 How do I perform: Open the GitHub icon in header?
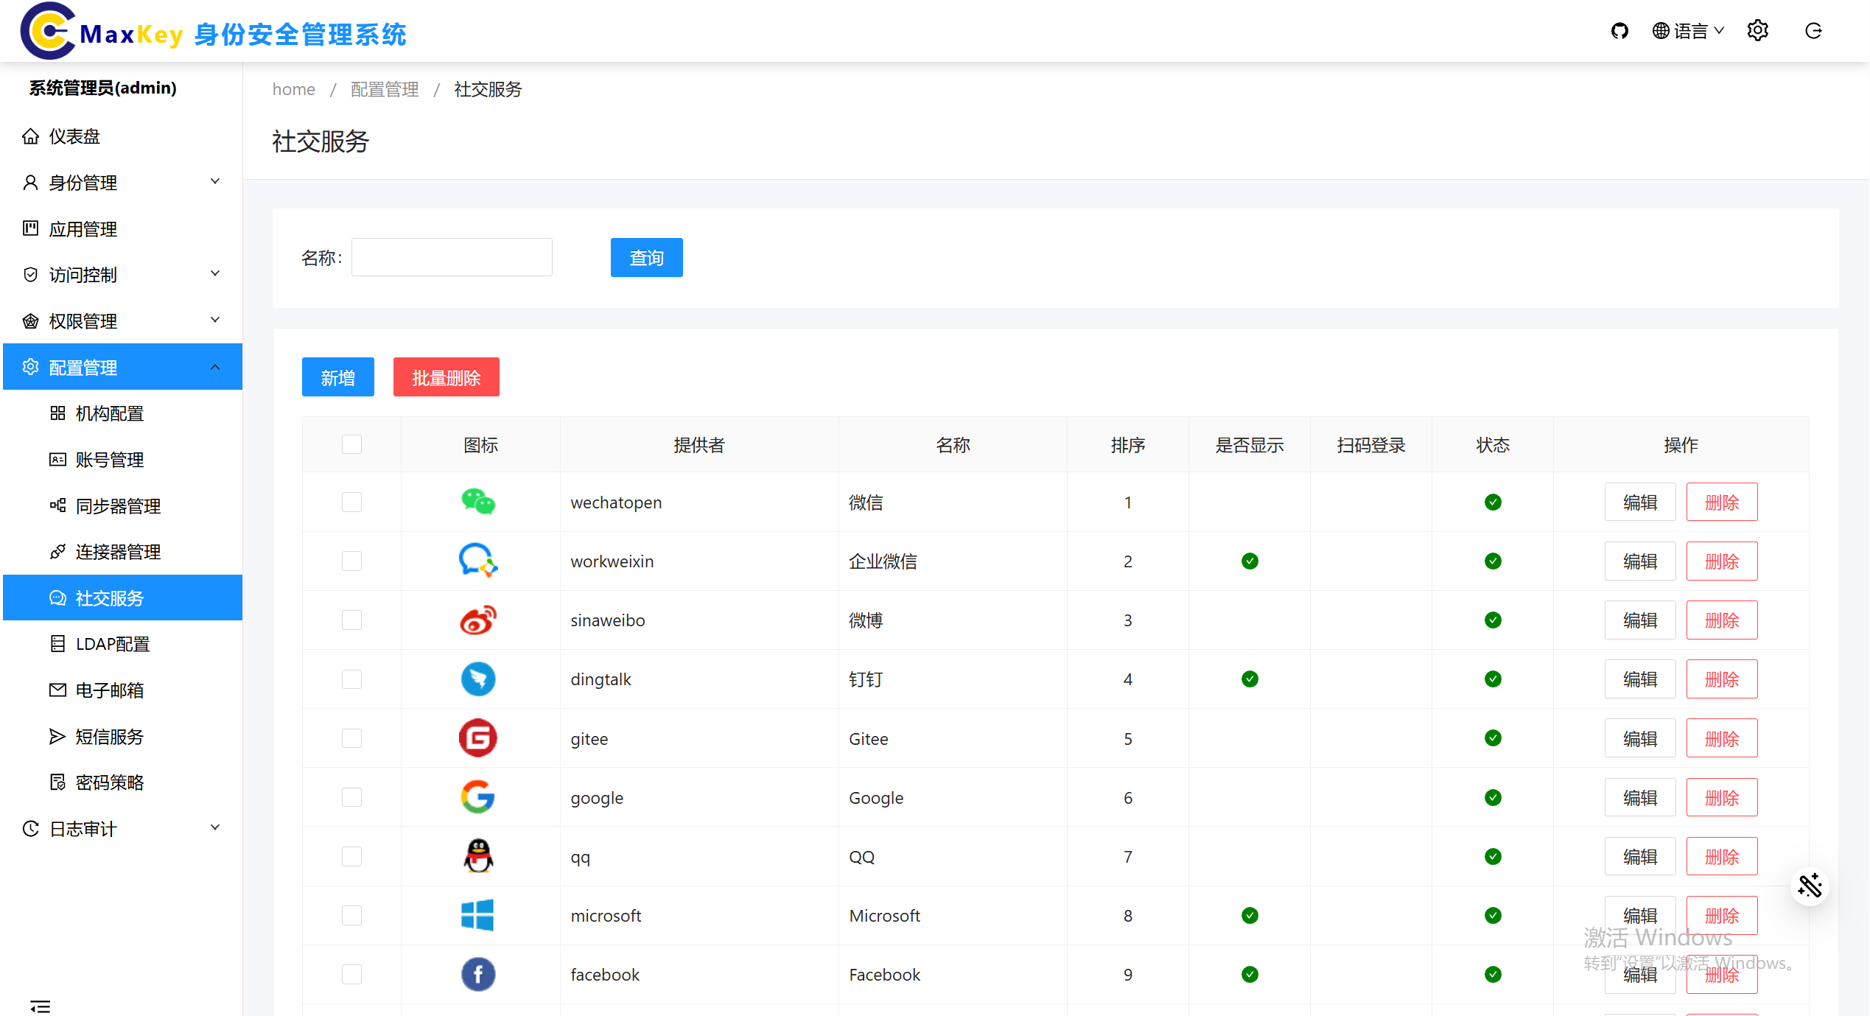pos(1619,31)
